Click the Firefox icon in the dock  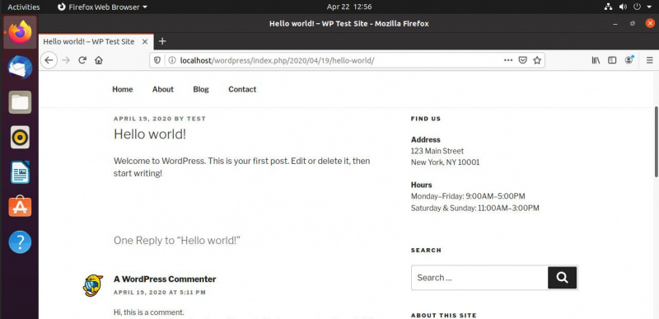click(x=20, y=32)
